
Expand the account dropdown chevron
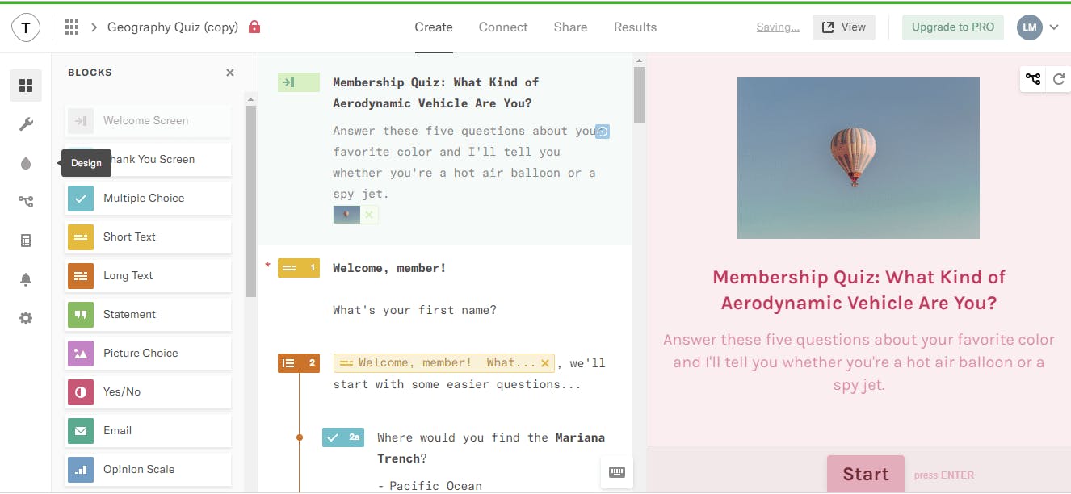(x=1054, y=27)
